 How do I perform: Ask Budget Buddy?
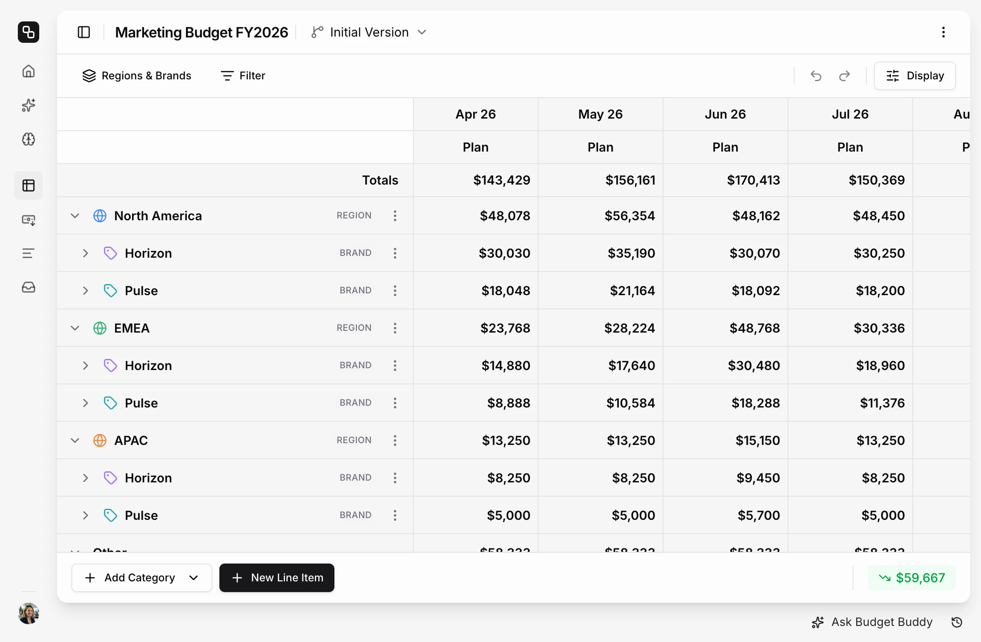click(872, 622)
